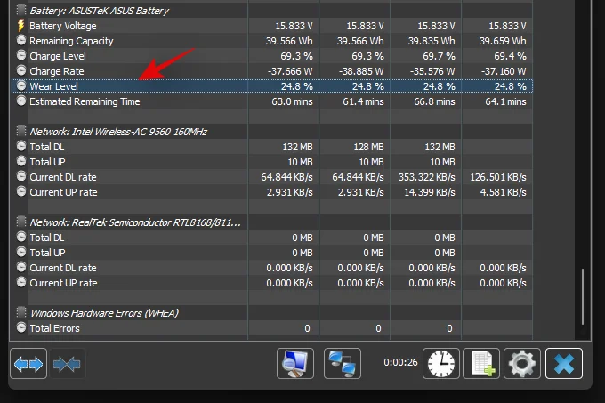The width and height of the screenshot is (605, 403).
Task: Click the 126.501 KB/s download rate value
Action: pyautogui.click(x=498, y=177)
